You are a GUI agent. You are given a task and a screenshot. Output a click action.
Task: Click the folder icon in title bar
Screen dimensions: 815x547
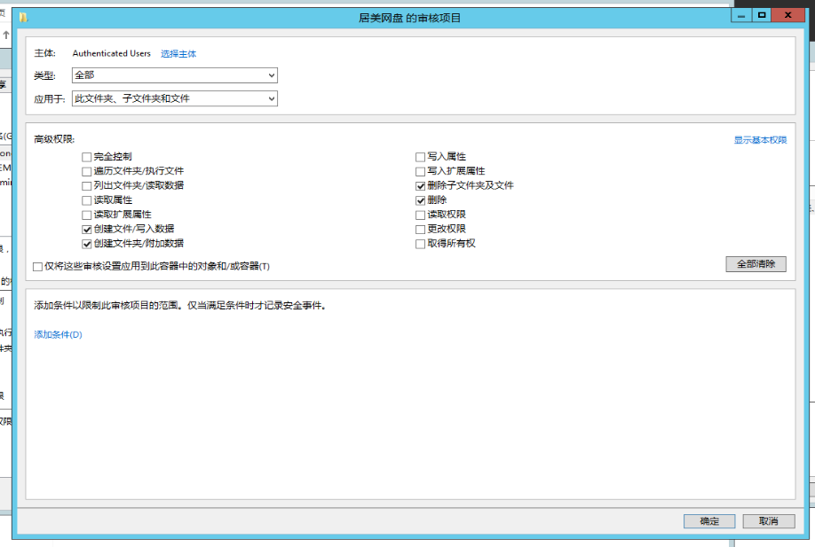(23, 18)
